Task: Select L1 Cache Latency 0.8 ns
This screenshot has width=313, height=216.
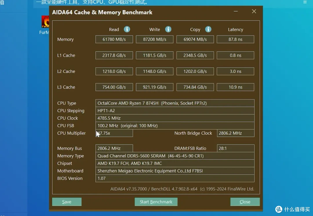Action: pos(236,55)
